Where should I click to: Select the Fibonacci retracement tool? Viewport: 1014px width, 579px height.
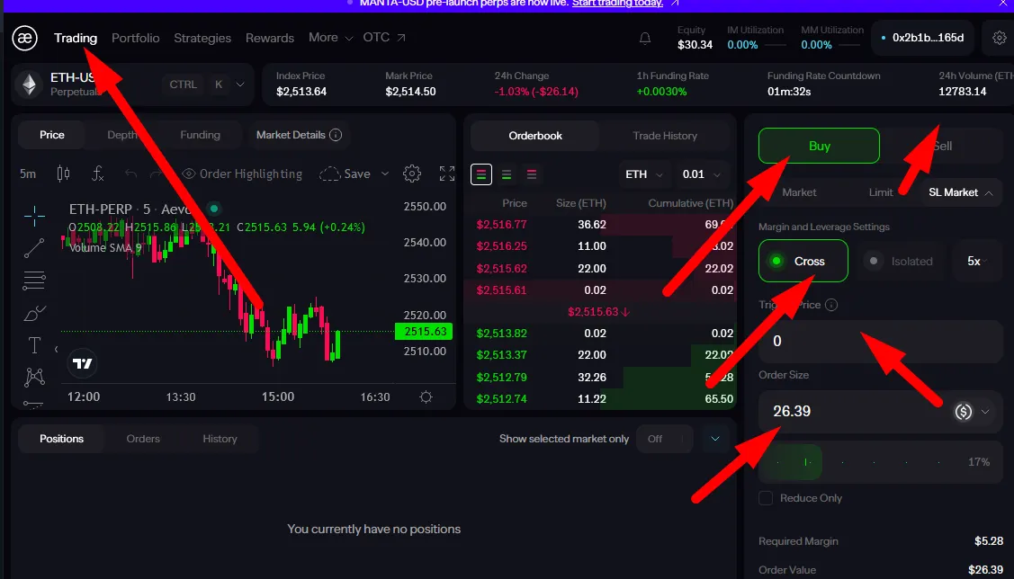coord(34,281)
